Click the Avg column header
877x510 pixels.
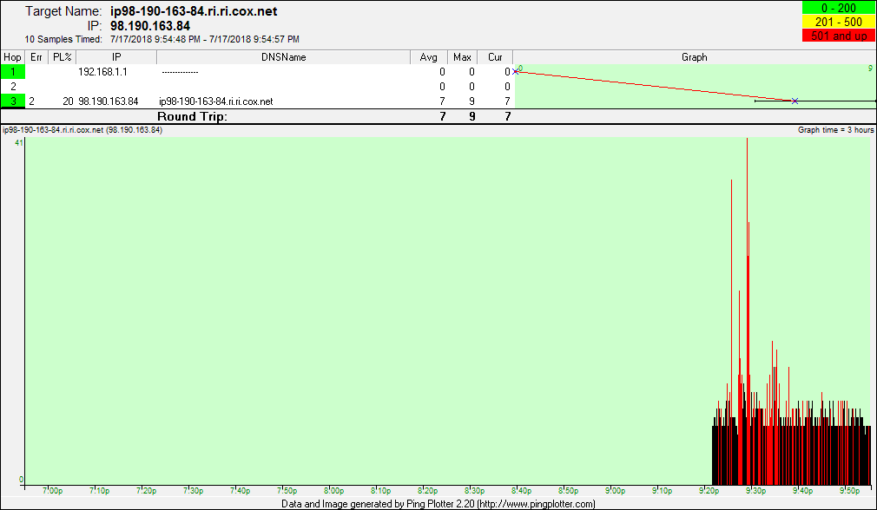click(x=428, y=57)
